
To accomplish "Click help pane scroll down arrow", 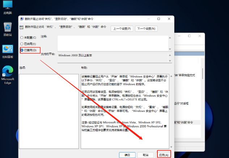I will click(x=171, y=147).
